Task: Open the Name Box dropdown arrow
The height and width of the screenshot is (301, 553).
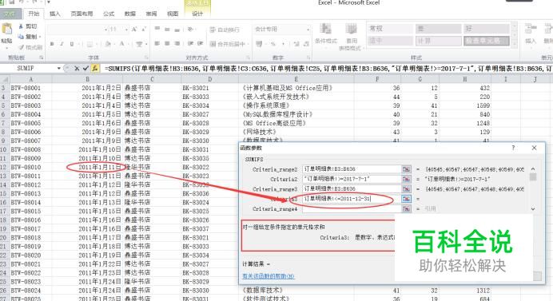Action: 59,68
